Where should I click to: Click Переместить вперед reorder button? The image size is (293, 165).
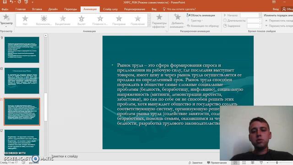click(x=279, y=26)
